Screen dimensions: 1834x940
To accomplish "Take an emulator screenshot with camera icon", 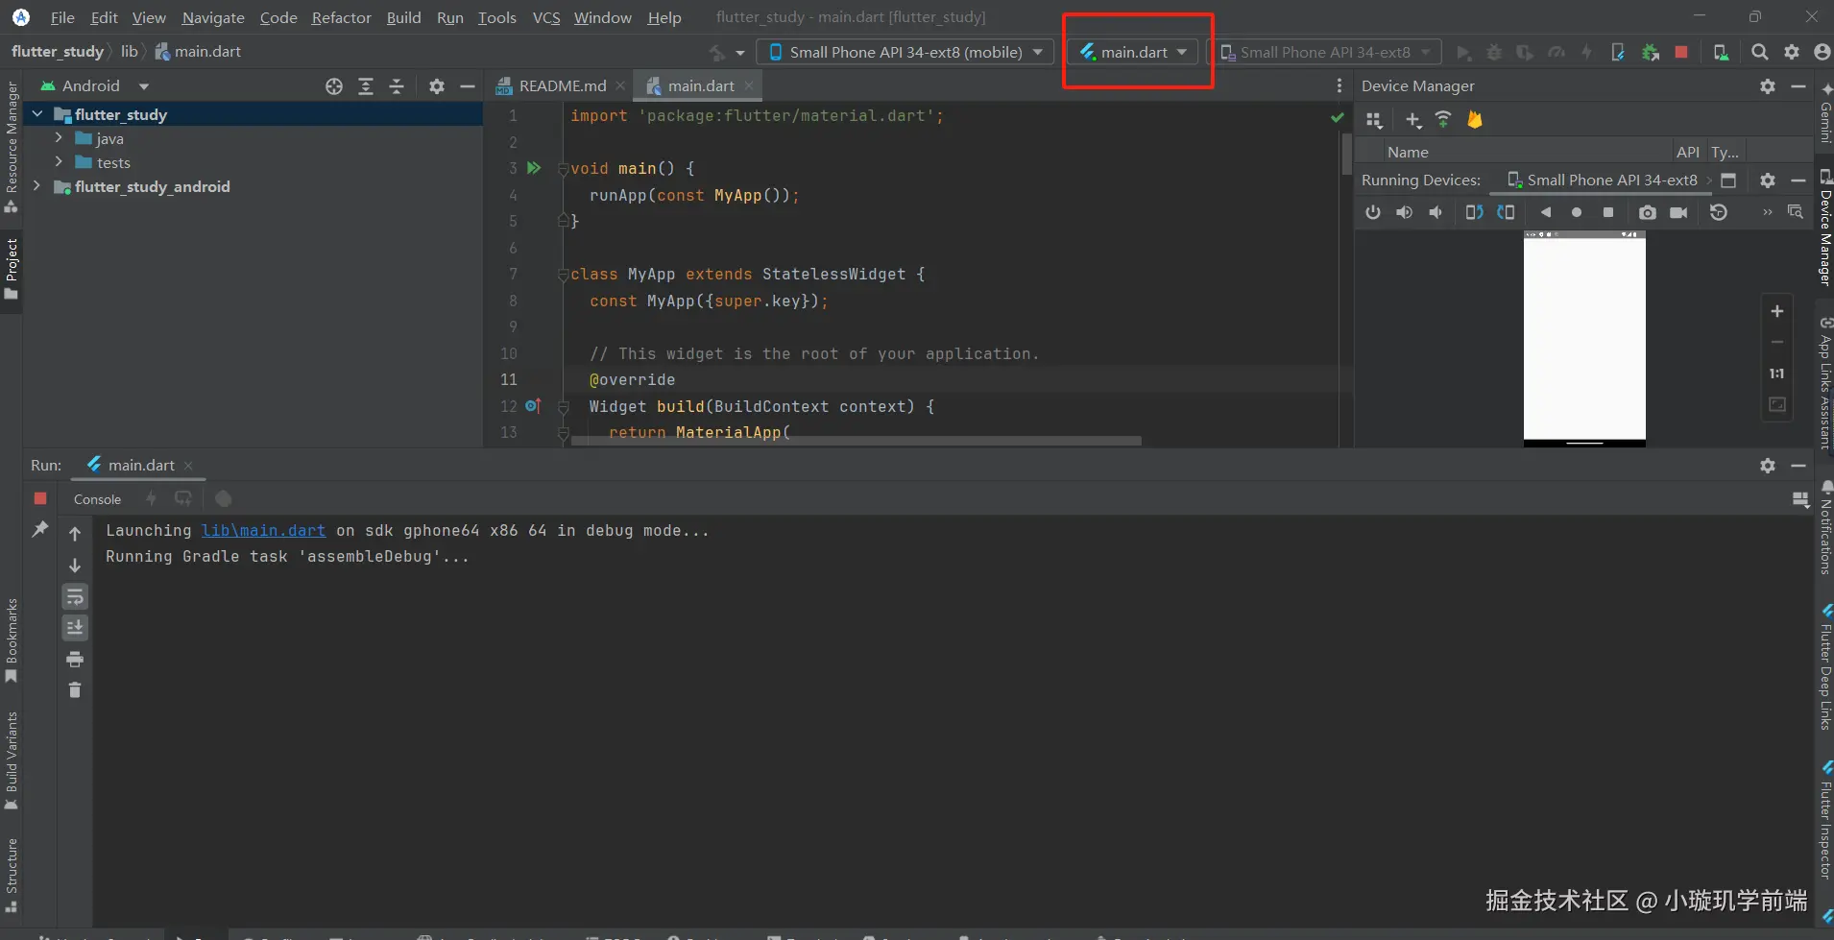I will pos(1648,212).
